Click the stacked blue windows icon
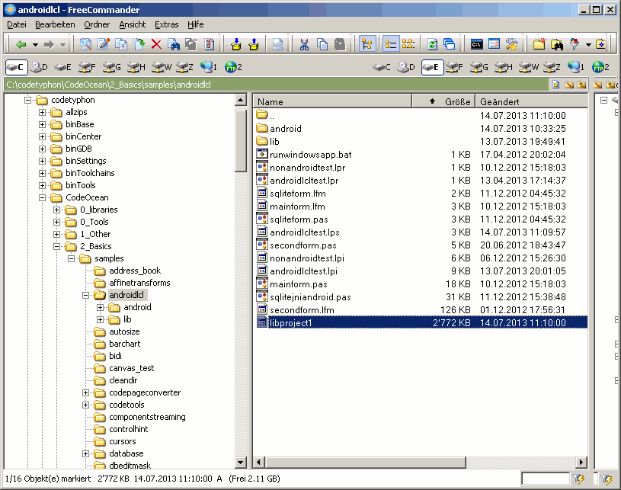Image resolution: width=621 pixels, height=490 pixels. (449, 44)
